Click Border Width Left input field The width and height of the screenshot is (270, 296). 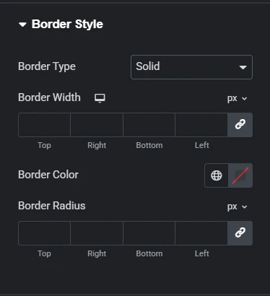coord(201,125)
